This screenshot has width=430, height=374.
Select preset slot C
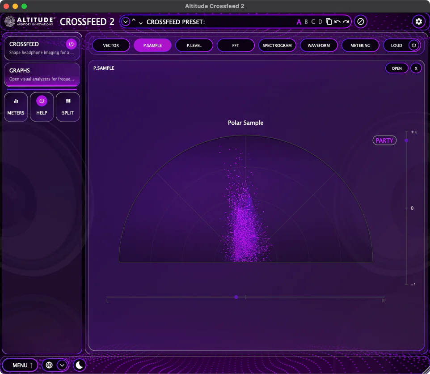pyautogui.click(x=313, y=21)
